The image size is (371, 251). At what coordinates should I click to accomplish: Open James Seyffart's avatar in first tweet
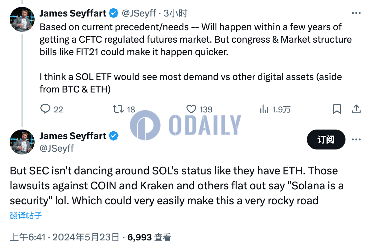tap(22, 19)
